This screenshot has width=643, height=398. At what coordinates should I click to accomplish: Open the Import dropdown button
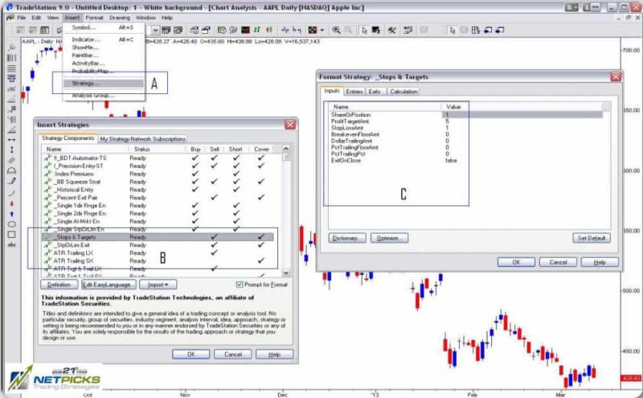(158, 285)
